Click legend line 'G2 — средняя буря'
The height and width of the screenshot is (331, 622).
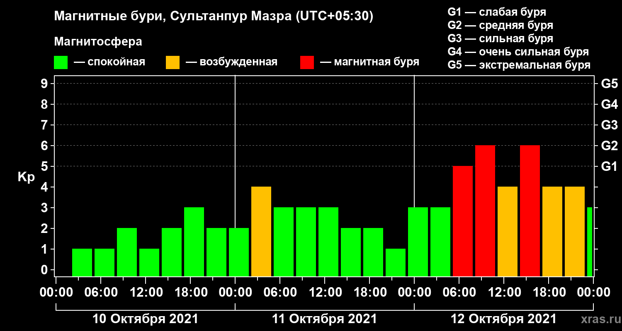500,25
